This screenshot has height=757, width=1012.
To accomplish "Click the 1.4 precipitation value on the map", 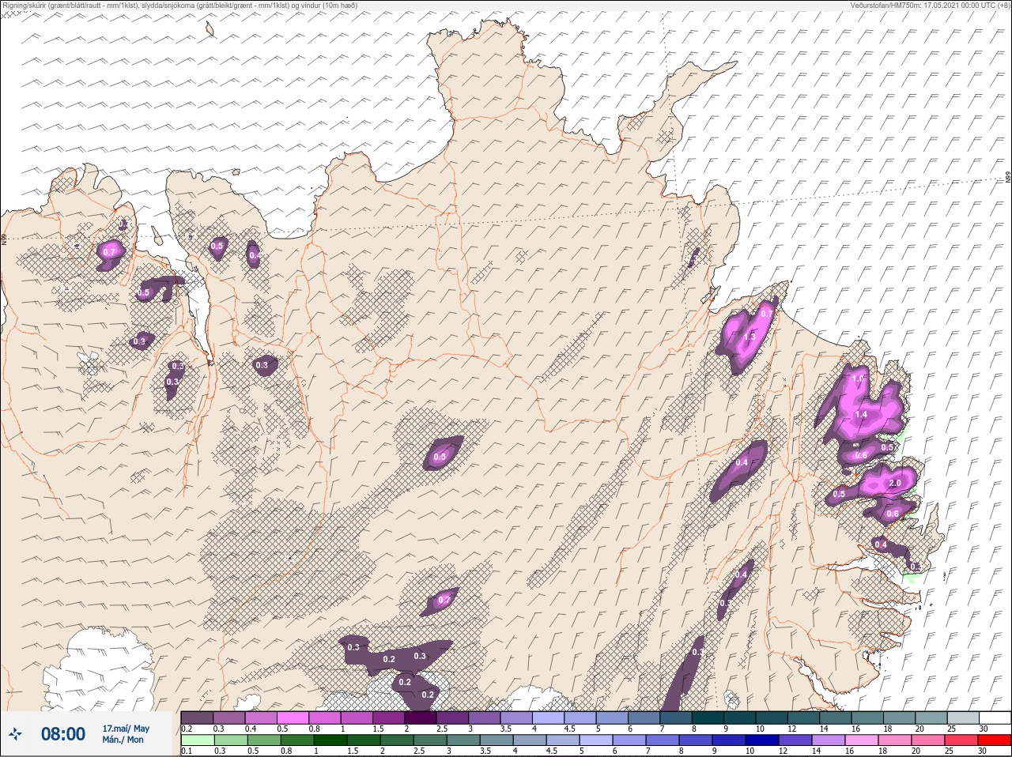I will pos(862,415).
